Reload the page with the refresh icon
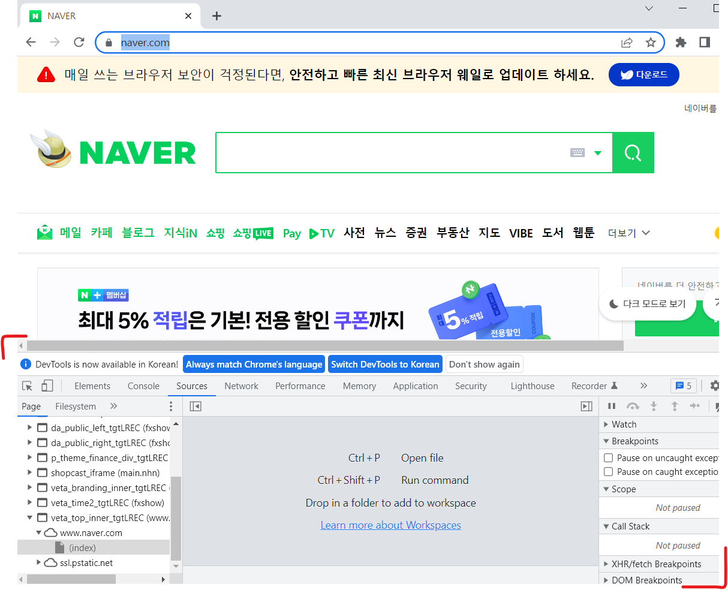The image size is (728, 590). pyautogui.click(x=79, y=42)
